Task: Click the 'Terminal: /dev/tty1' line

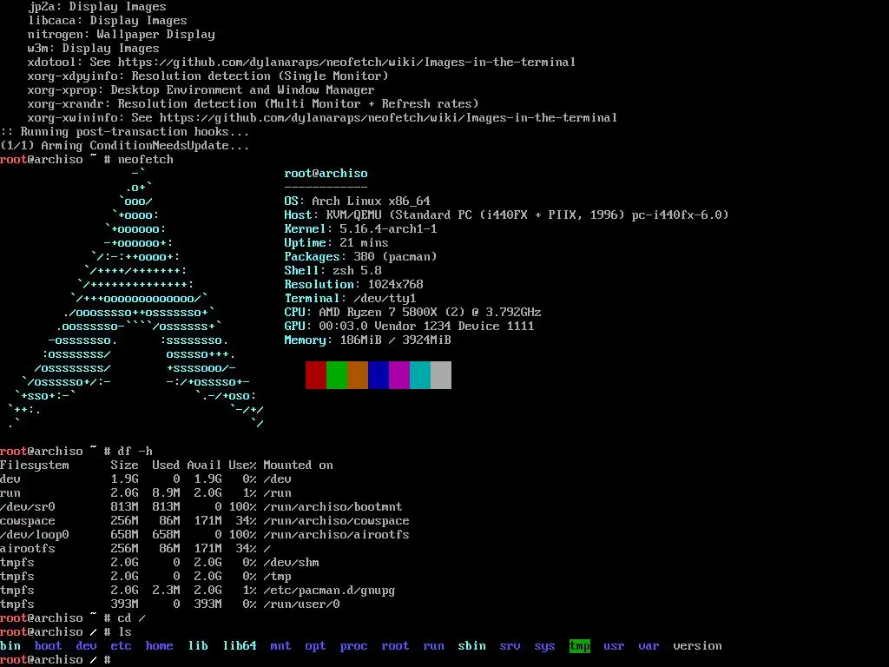Action: (x=351, y=299)
